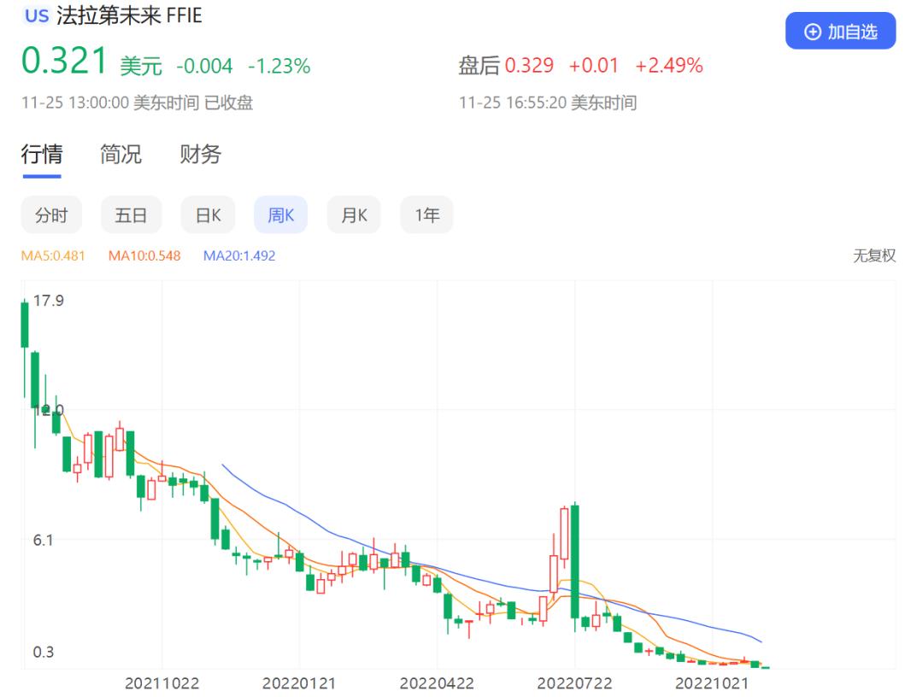Image resolution: width=923 pixels, height=697 pixels.
Task: Click the 美元 currency unit label
Action: click(141, 66)
